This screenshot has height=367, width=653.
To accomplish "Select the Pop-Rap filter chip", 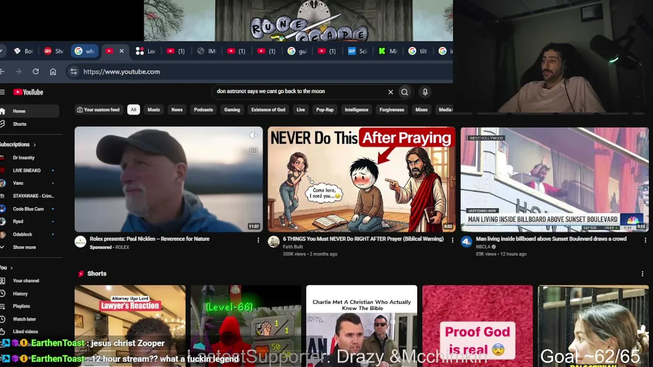I will coord(324,110).
